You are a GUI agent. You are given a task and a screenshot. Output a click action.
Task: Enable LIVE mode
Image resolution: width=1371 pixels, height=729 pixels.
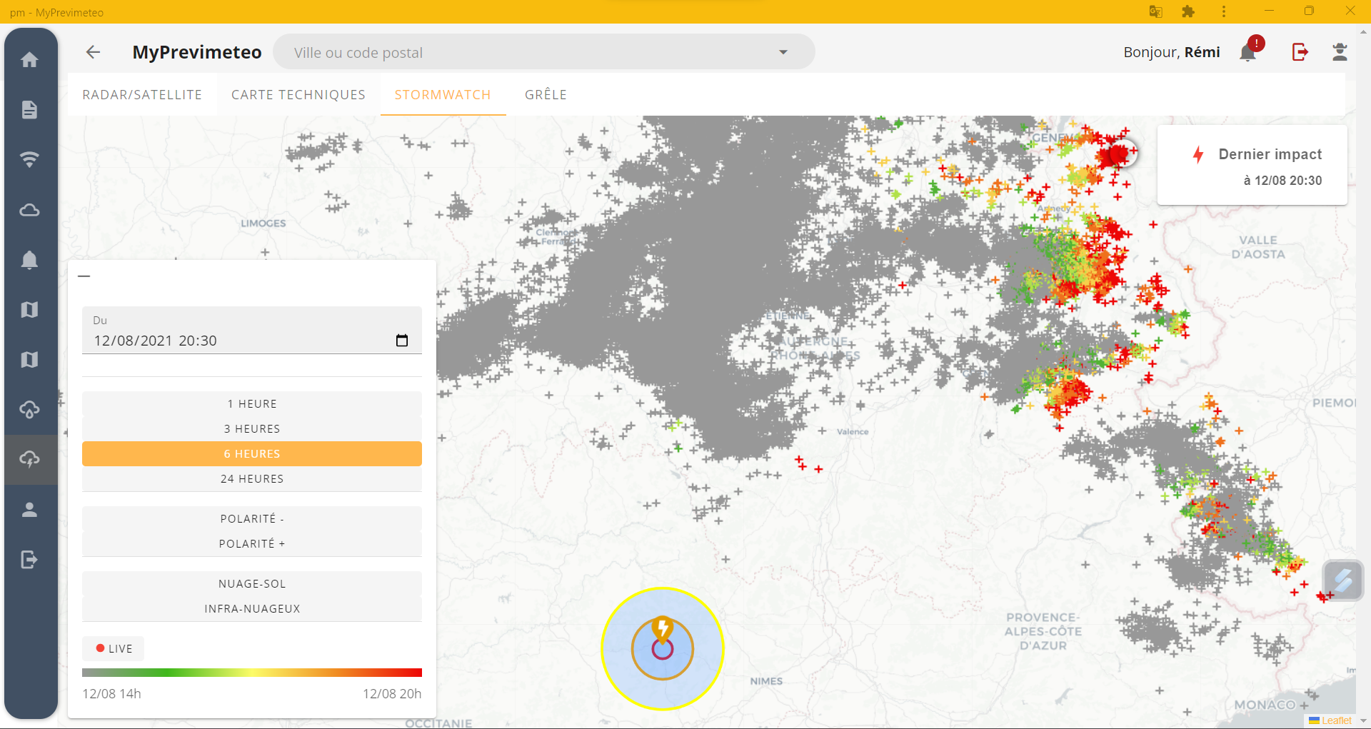coord(114,648)
